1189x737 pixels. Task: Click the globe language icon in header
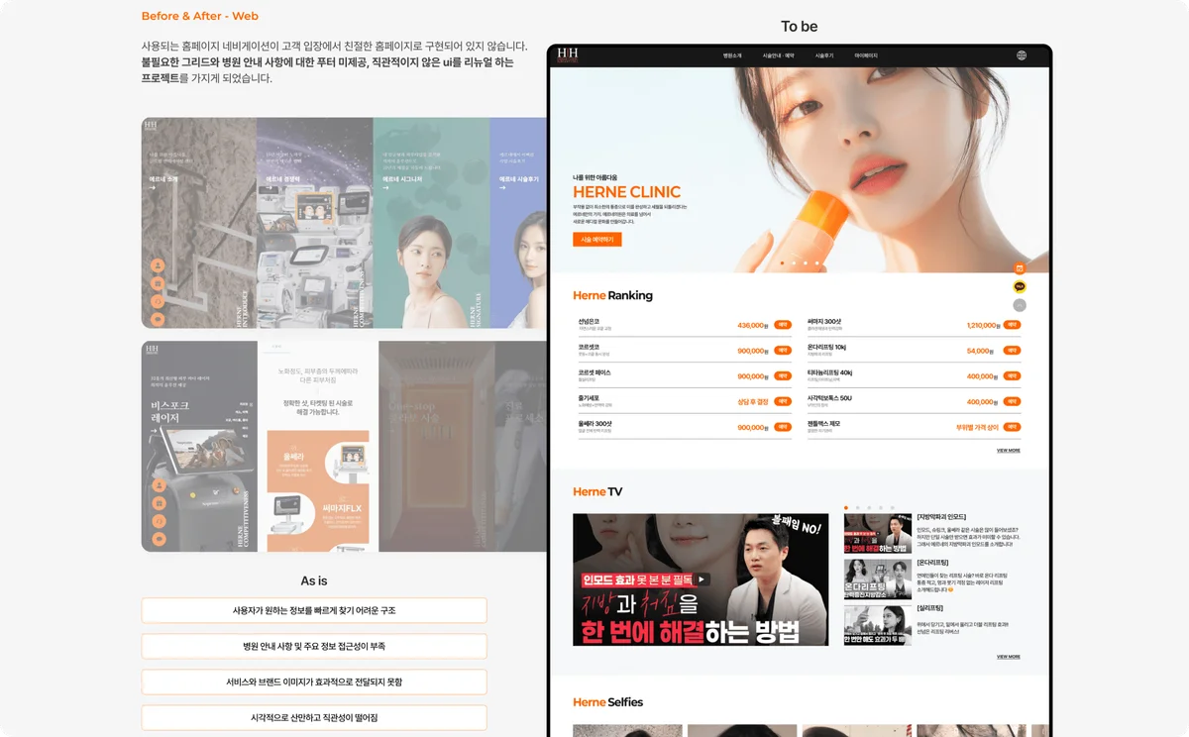click(1022, 55)
